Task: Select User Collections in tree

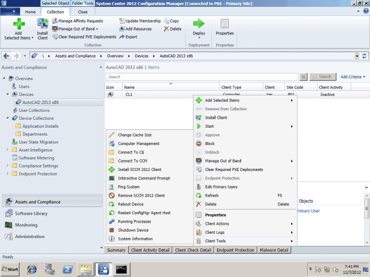Action: pos(34,110)
